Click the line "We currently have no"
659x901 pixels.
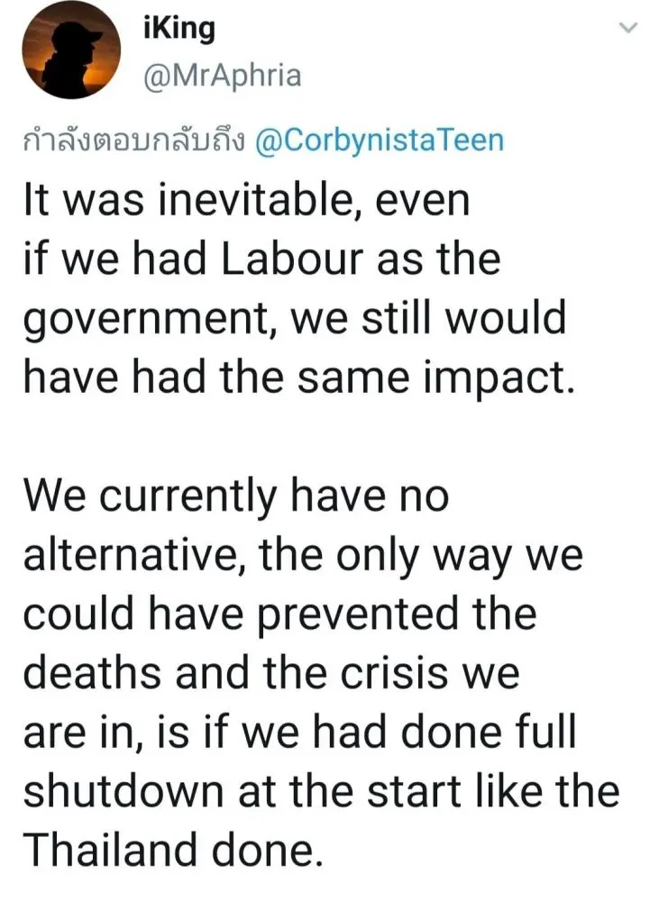tap(235, 496)
